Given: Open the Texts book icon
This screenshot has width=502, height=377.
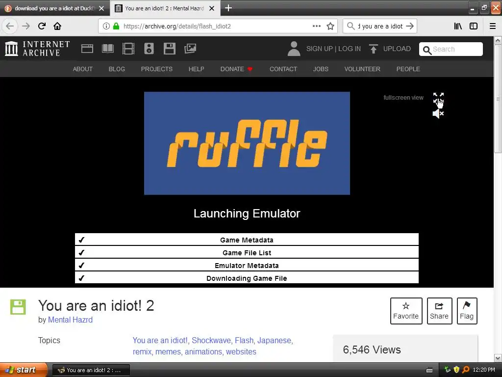Looking at the screenshot, I should click(107, 49).
